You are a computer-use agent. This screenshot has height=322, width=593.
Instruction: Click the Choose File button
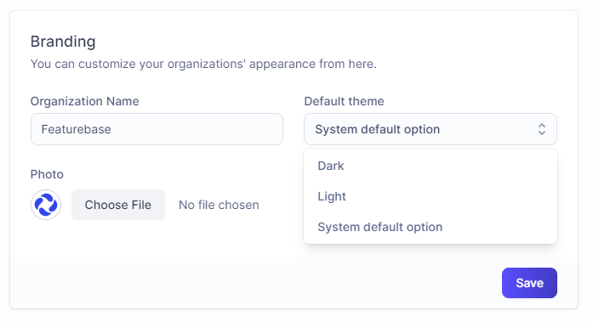click(118, 205)
